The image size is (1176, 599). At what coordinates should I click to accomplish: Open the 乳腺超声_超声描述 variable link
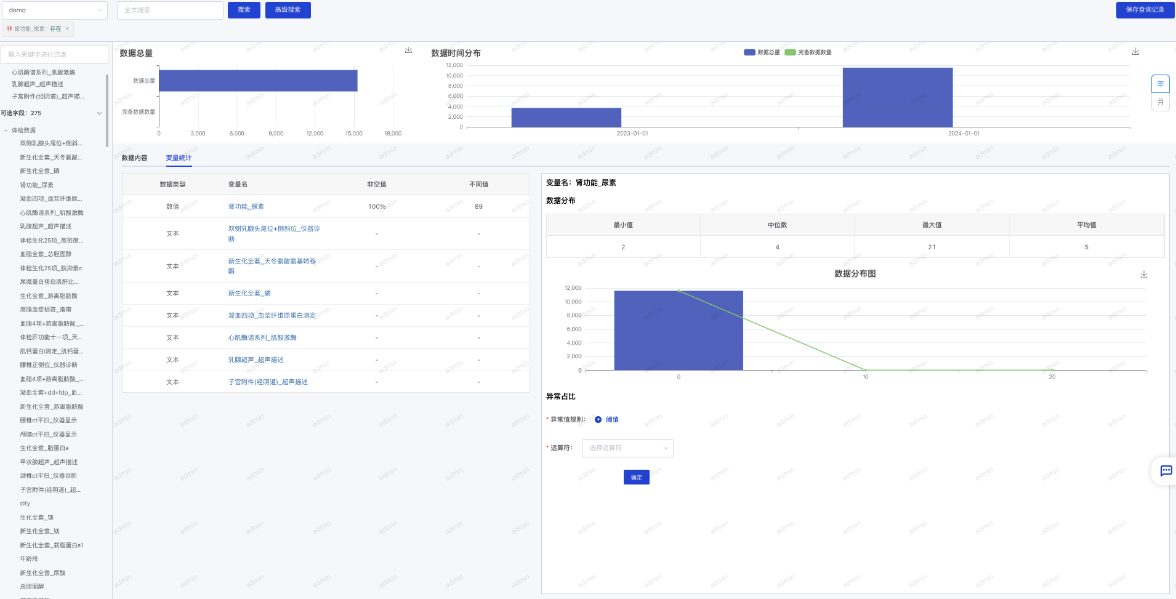[256, 360]
